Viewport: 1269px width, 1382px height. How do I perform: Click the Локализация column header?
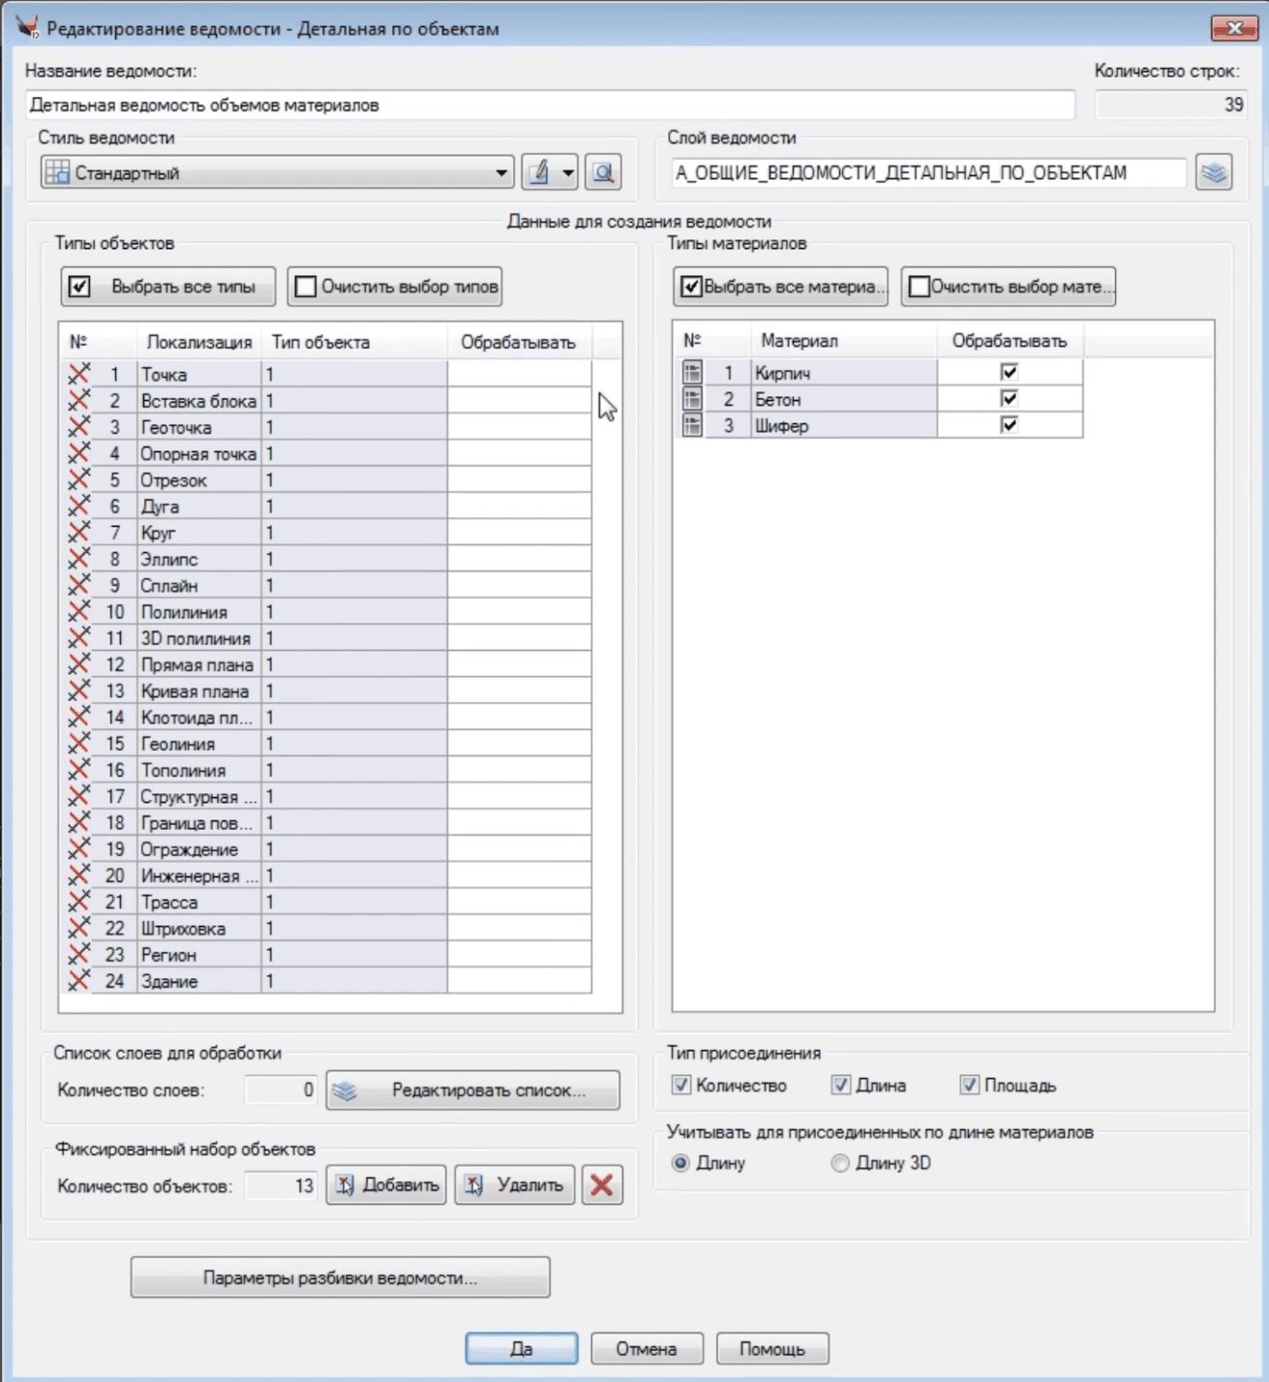click(198, 343)
